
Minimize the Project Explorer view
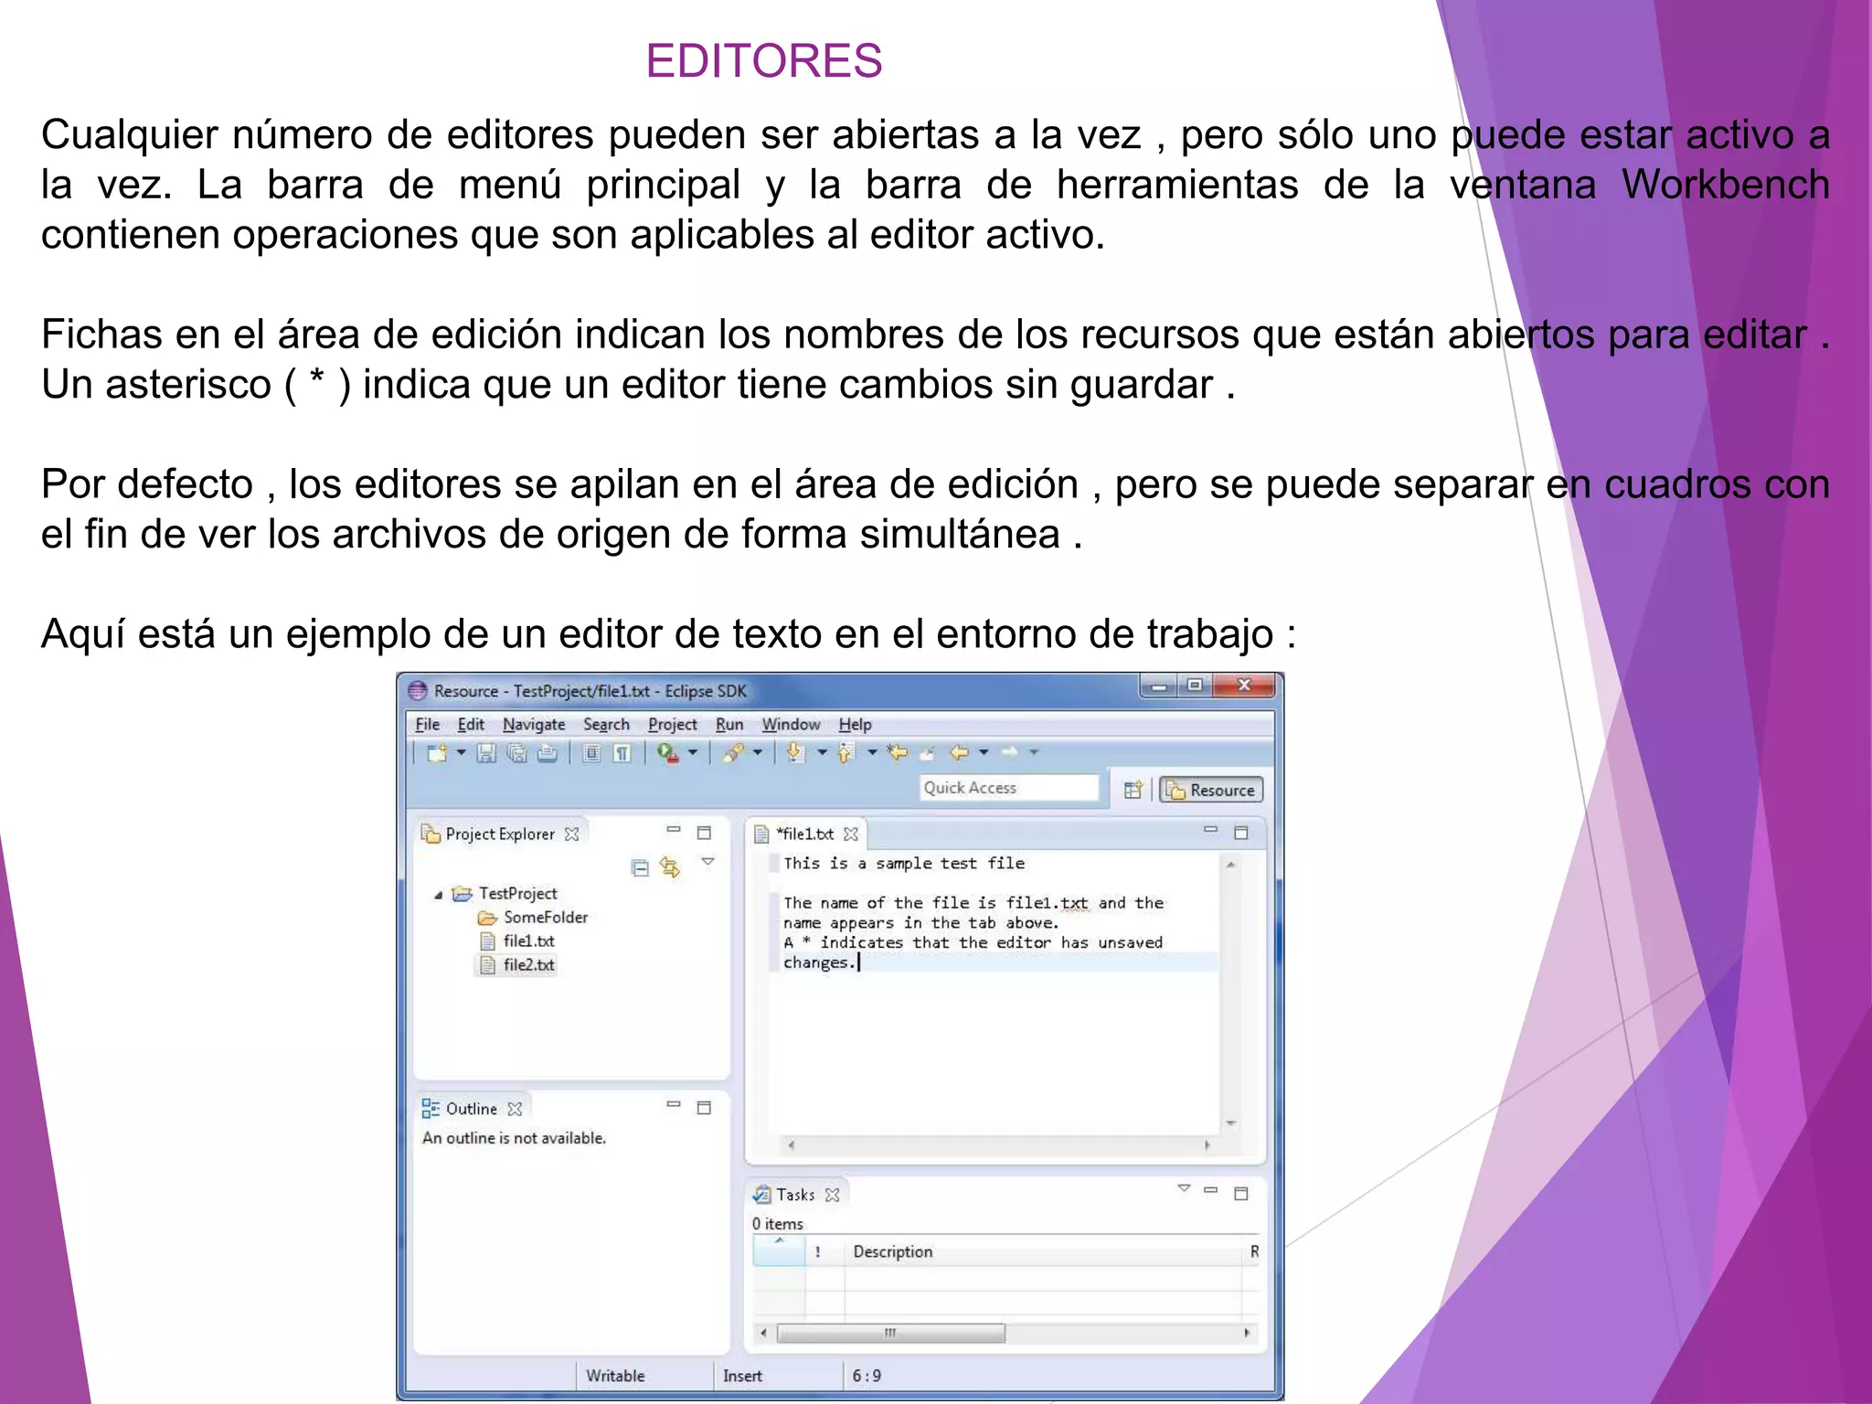674,830
